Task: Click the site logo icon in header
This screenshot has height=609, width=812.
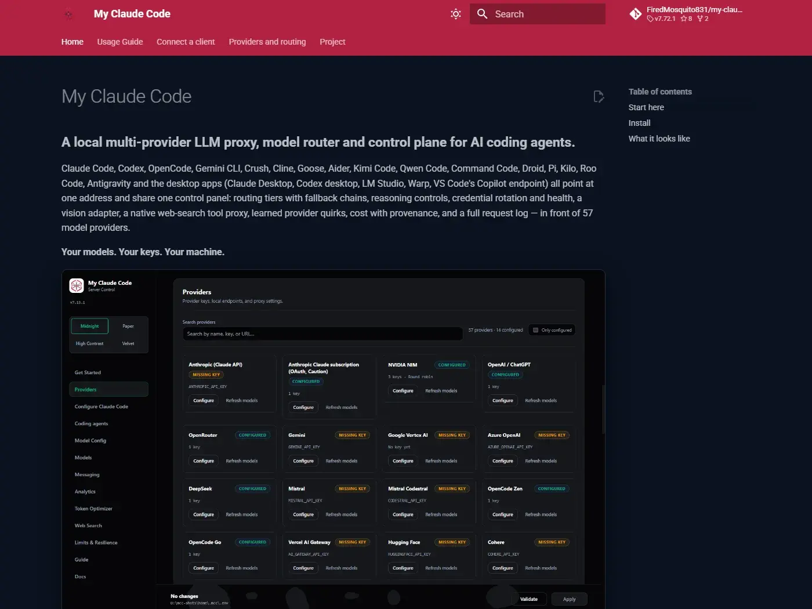Action: [68, 14]
